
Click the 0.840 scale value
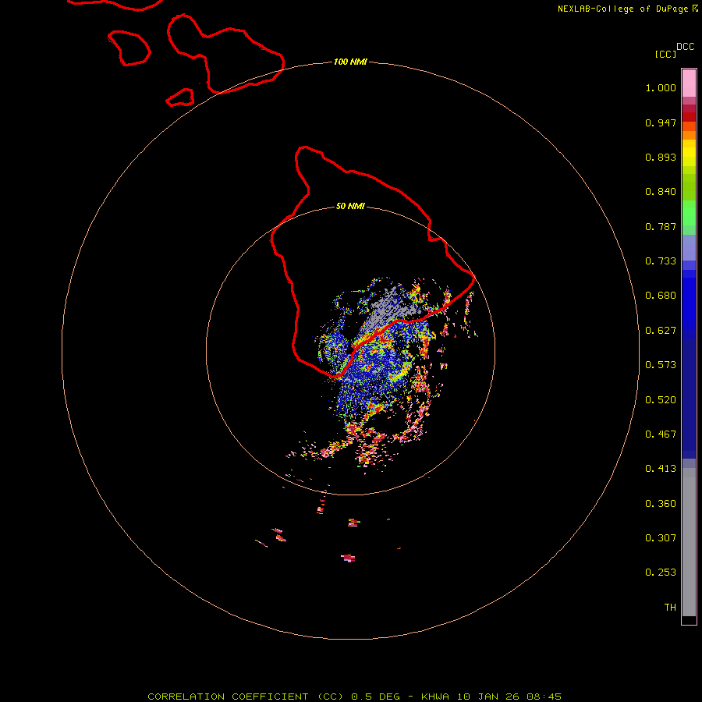pyautogui.click(x=661, y=192)
